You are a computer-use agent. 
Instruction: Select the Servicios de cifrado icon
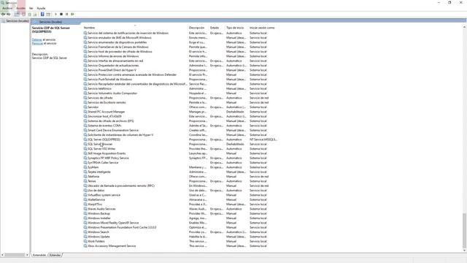pos(85,98)
